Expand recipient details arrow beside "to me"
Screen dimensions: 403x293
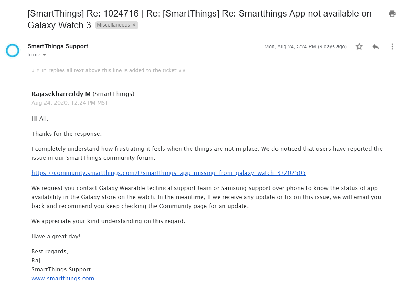44,55
